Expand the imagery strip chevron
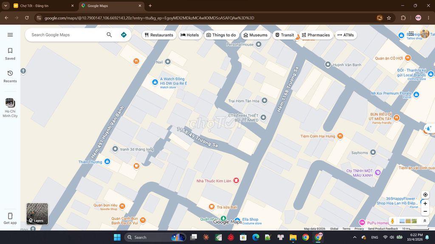Screen dimensions: 435x244 [x=425, y=221]
